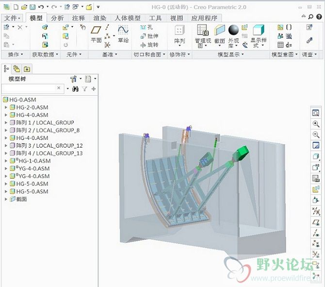
Task: Switch to the 应用程序 ribbon tab
Action: 204,18
